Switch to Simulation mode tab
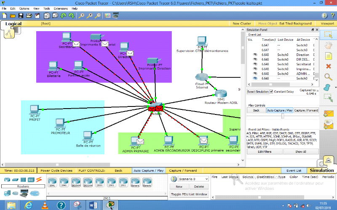Image resolution: width=337 pixels, height=210 pixels. pyautogui.click(x=321, y=170)
